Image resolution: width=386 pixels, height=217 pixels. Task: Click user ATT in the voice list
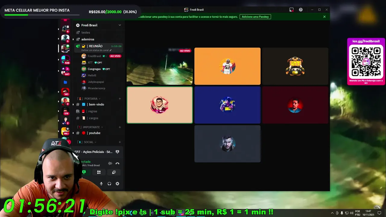point(90,63)
